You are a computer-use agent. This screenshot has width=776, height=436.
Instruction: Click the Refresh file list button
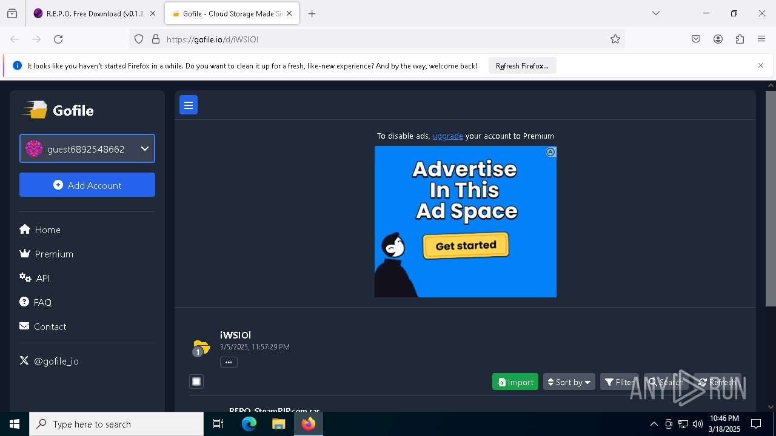click(x=717, y=381)
